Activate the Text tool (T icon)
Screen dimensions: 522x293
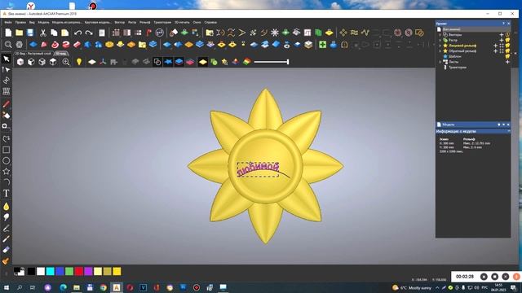6,194
